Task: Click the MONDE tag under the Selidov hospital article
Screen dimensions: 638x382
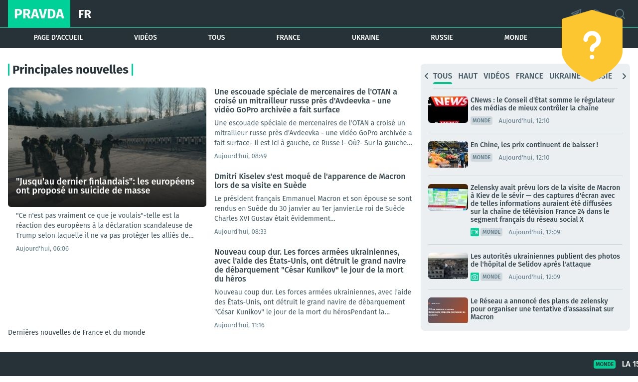Action: [x=491, y=277]
